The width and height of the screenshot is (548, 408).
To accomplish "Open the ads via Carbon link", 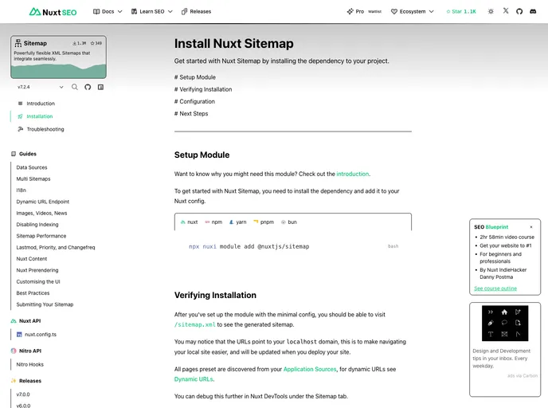I will [x=523, y=376].
